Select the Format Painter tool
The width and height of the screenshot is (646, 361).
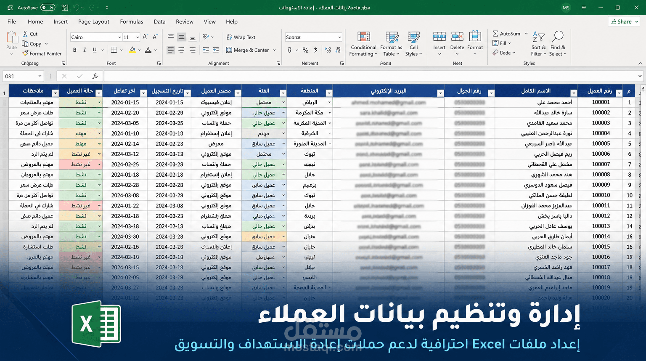click(x=42, y=53)
